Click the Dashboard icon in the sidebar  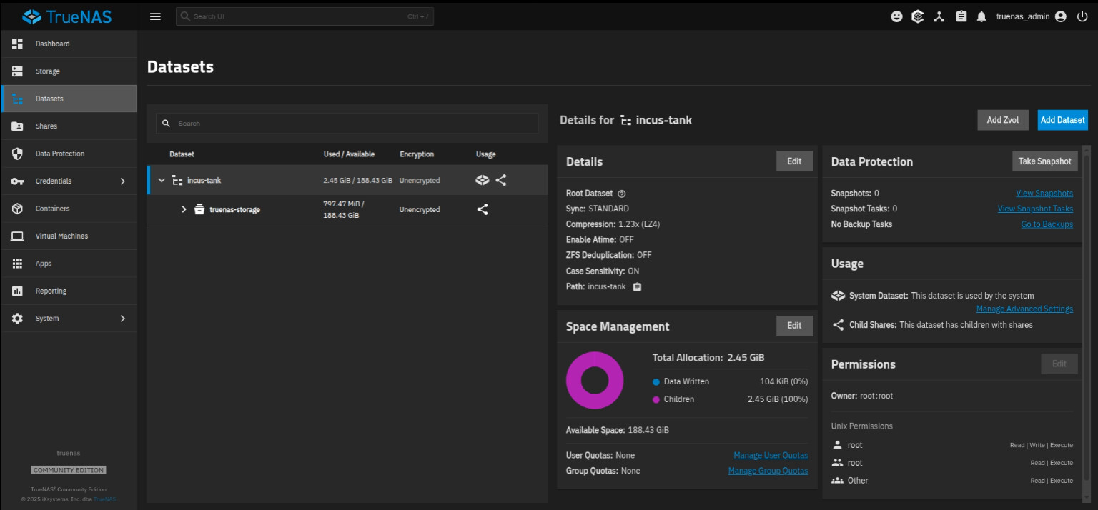click(x=18, y=44)
